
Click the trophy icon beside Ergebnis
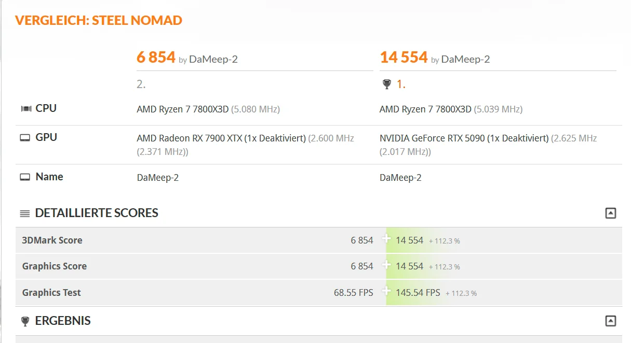25,321
